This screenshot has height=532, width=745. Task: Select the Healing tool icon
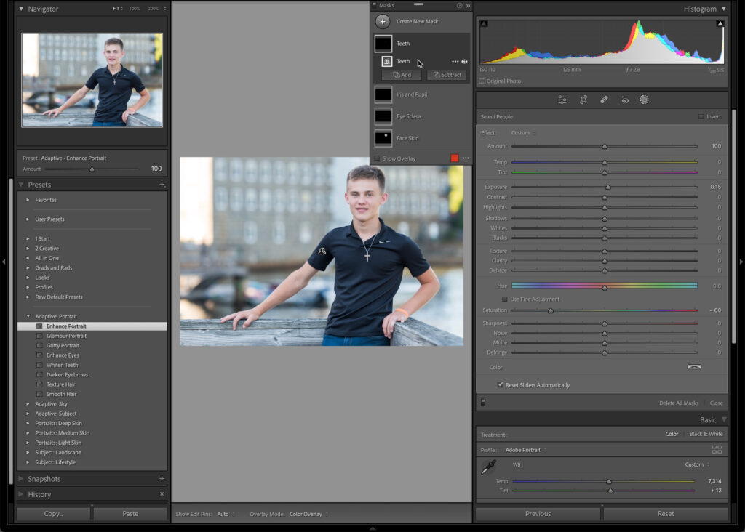tap(604, 100)
